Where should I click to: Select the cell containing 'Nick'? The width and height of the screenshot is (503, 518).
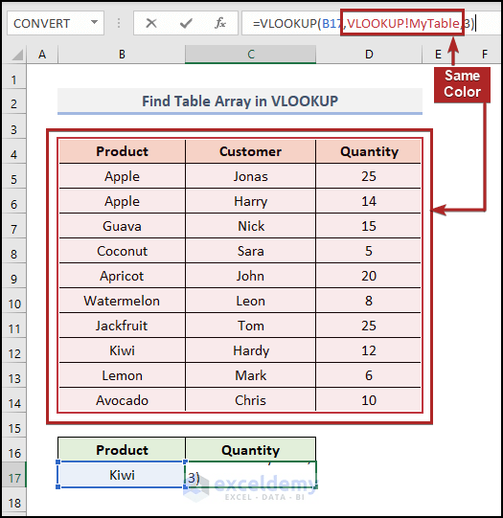coord(250,226)
